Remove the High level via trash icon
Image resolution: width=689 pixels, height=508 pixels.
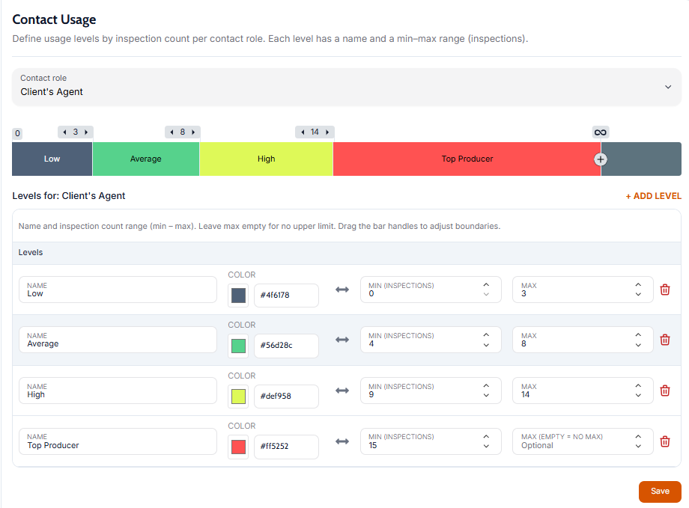point(664,391)
